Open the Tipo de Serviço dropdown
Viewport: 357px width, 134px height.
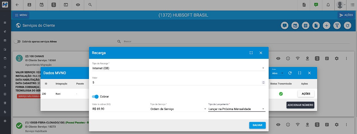point(178,109)
